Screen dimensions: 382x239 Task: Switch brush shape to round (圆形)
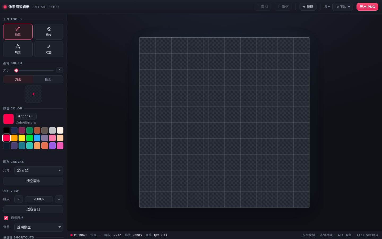click(48, 79)
